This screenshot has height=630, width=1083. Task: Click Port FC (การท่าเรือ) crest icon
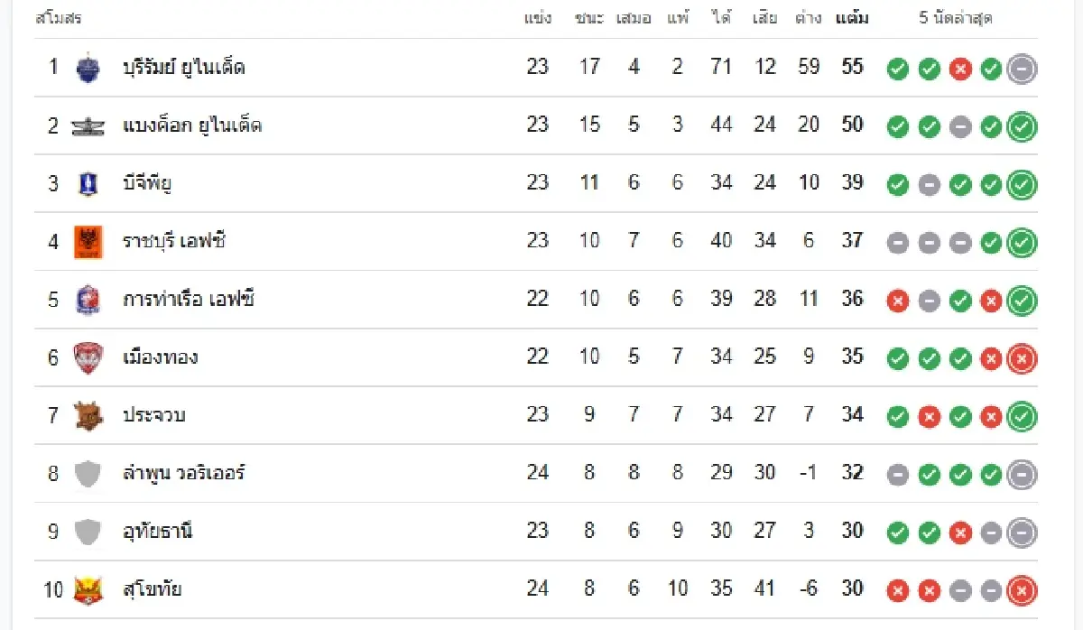pyautogui.click(x=88, y=300)
